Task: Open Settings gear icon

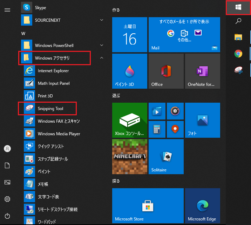Action: coord(7,199)
